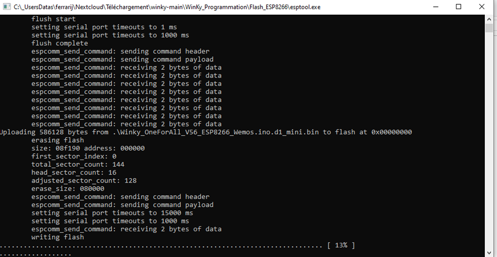
Task: Click the "flush start" console line
Action: click(53, 19)
